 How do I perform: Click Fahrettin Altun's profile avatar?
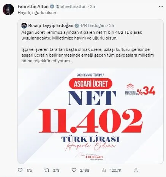[8, 9]
